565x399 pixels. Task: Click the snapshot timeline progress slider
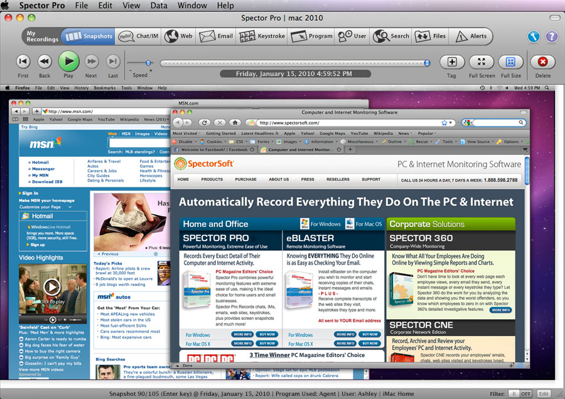point(295,63)
